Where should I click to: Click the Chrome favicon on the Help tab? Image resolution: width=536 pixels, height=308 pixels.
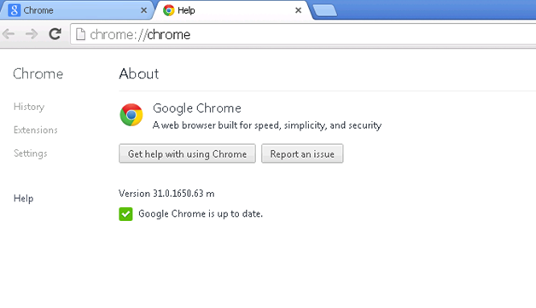[x=168, y=10]
